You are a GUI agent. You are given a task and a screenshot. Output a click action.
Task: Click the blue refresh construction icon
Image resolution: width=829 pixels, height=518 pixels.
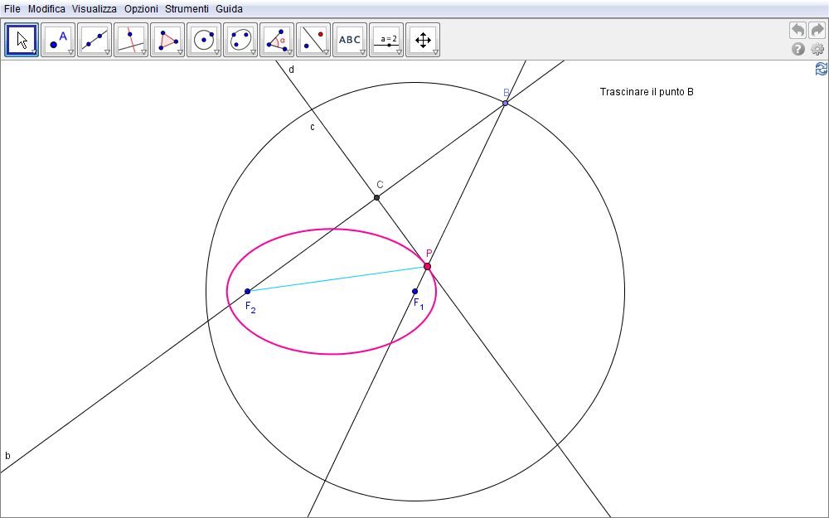[821, 69]
